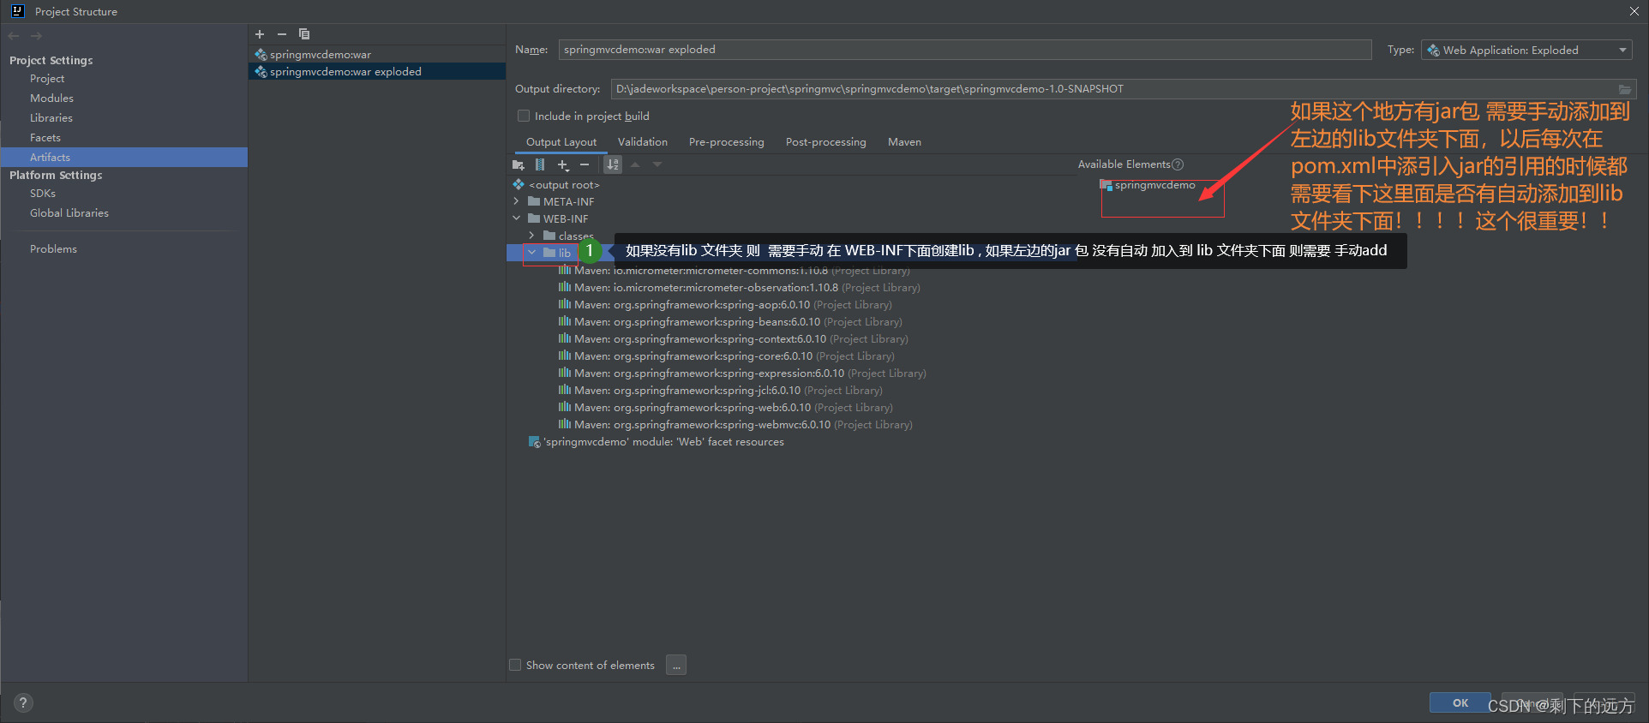This screenshot has height=723, width=1649.
Task: Click the OK button
Action: (1460, 702)
